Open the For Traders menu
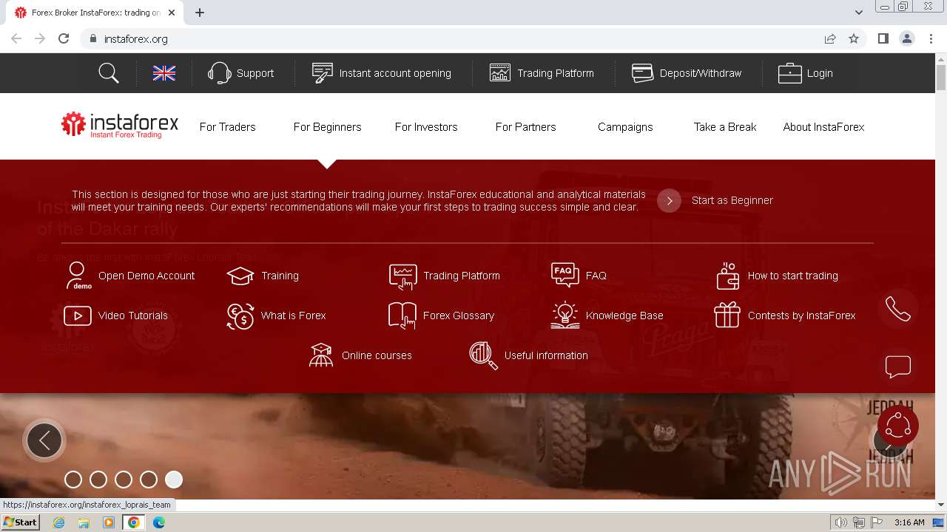Screen dimensions: 947x532 point(228,127)
